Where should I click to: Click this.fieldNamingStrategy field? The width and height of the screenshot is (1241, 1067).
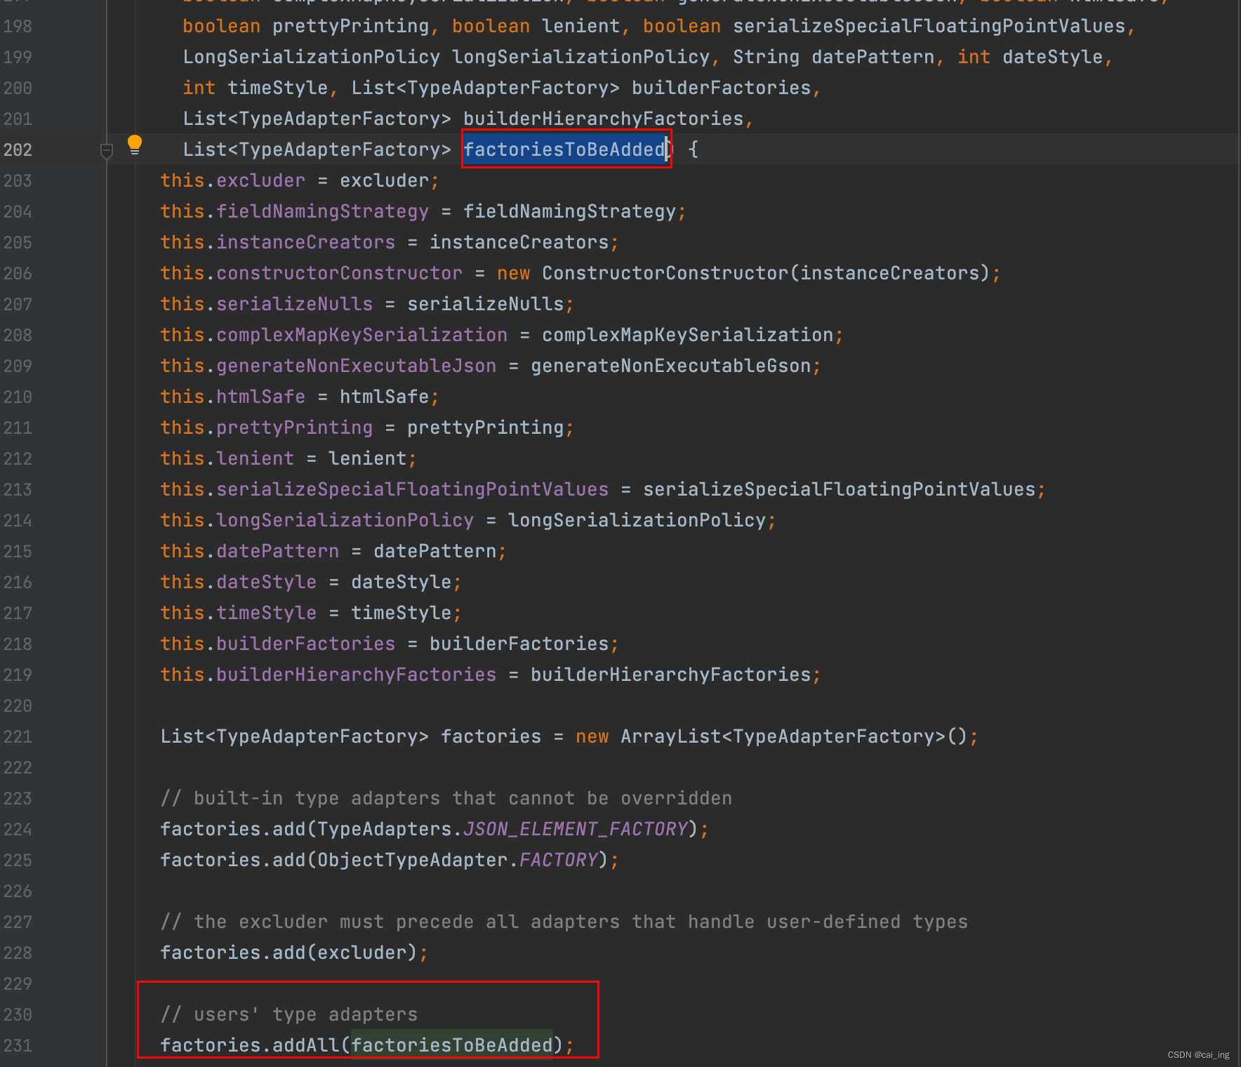point(295,211)
